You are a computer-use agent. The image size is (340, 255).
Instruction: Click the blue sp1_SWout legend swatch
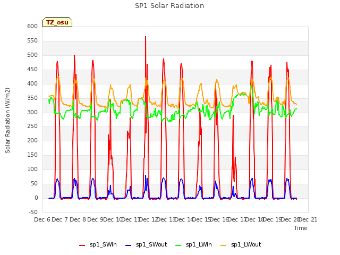coord(129,245)
